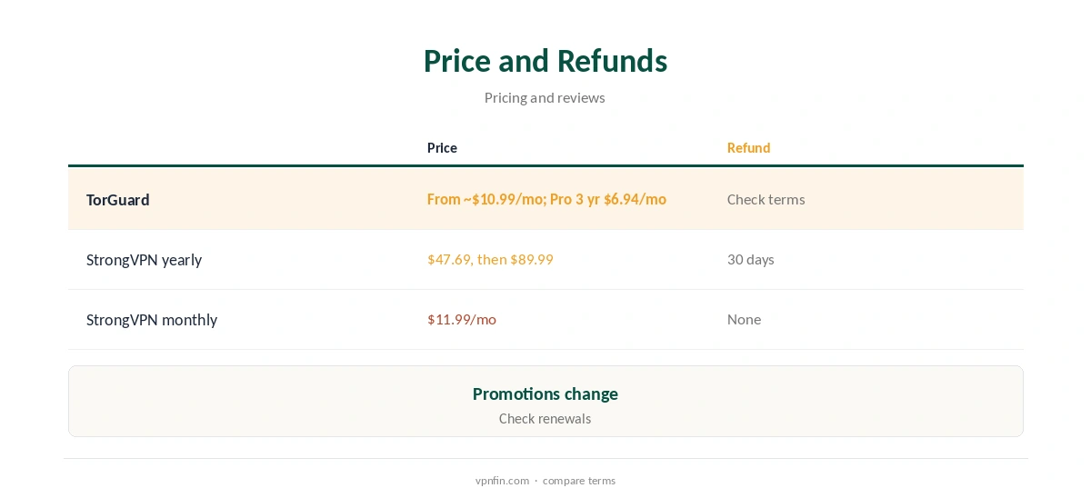Click the '30 days' refund cell
The image size is (1091, 498).
(751, 259)
